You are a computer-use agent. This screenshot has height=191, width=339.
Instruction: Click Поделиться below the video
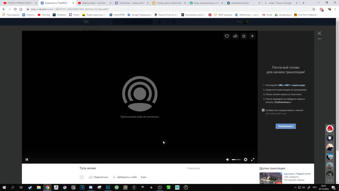tap(98, 177)
